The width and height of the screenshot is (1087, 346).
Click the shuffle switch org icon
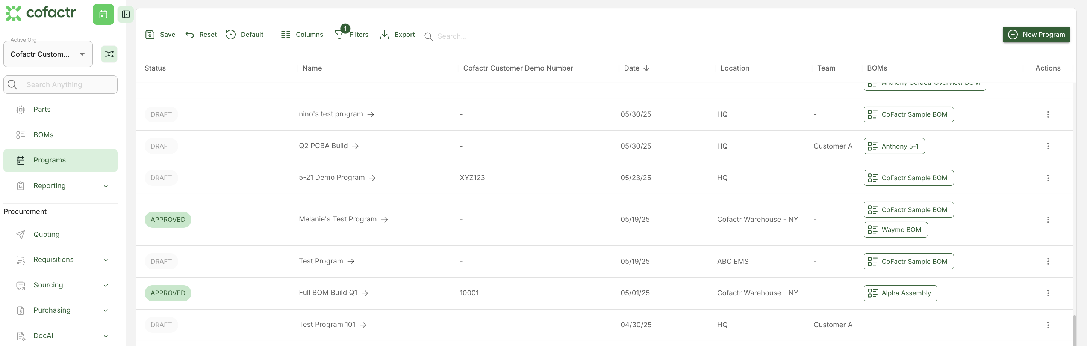(x=109, y=54)
